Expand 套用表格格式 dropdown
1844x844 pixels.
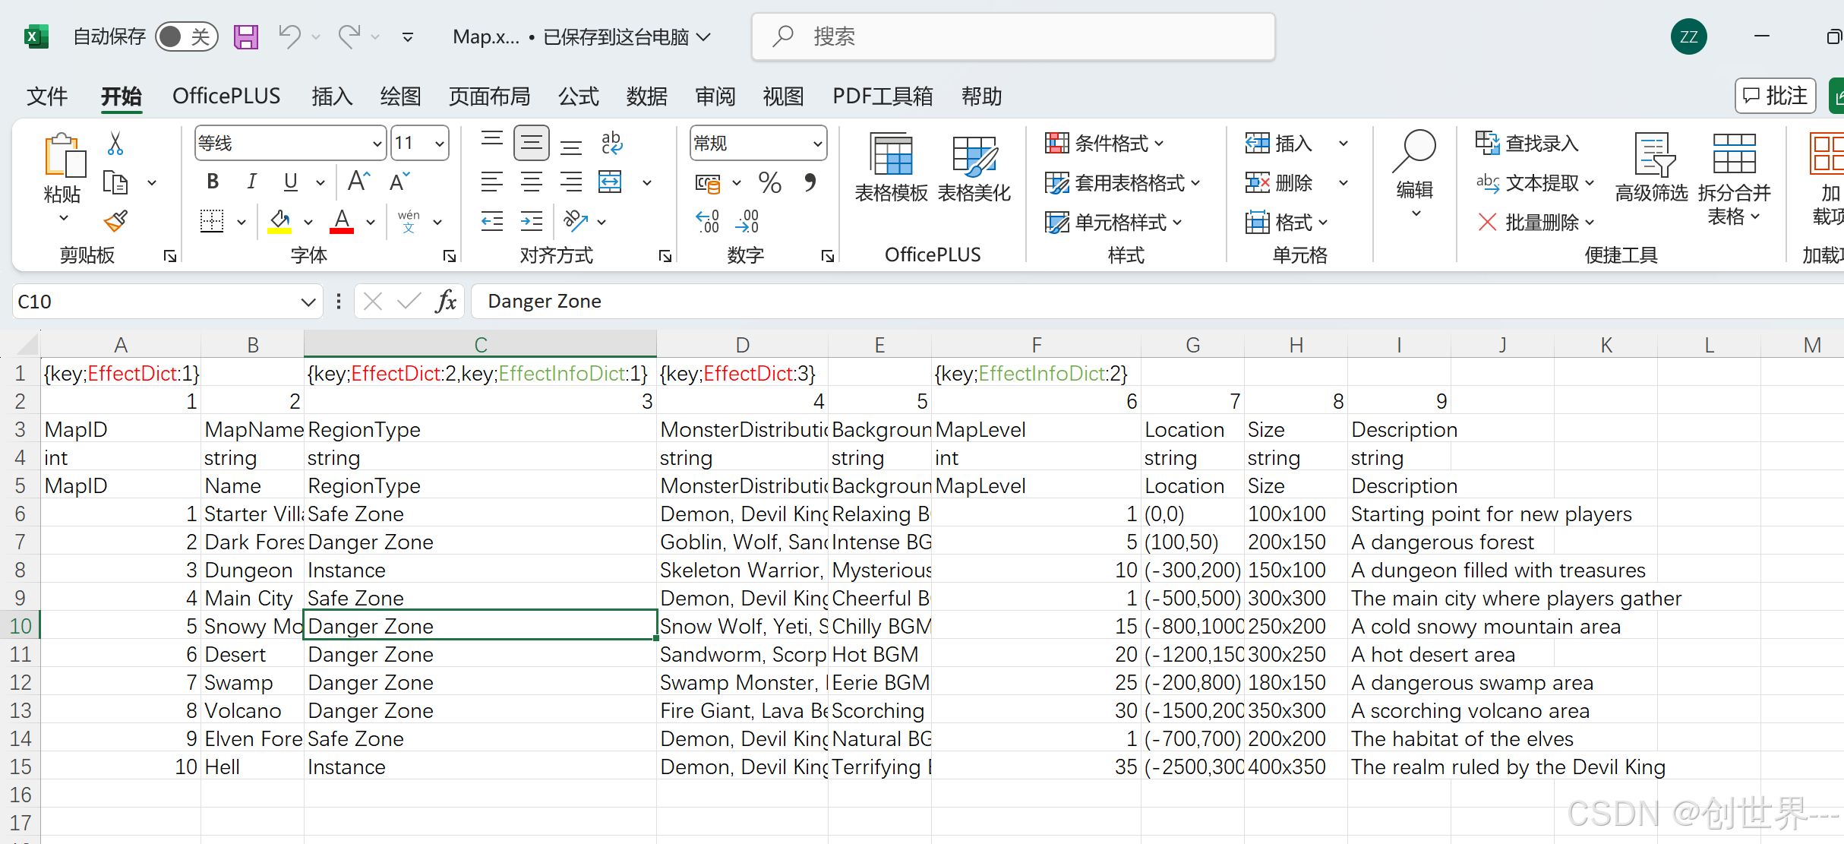pyautogui.click(x=1123, y=183)
